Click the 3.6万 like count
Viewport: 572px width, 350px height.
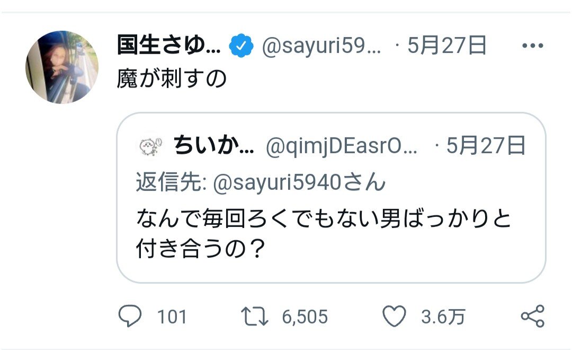click(443, 318)
